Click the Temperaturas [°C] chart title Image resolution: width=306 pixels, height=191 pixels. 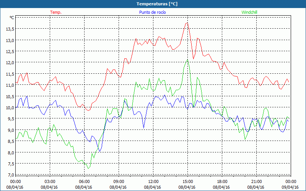tap(157, 4)
